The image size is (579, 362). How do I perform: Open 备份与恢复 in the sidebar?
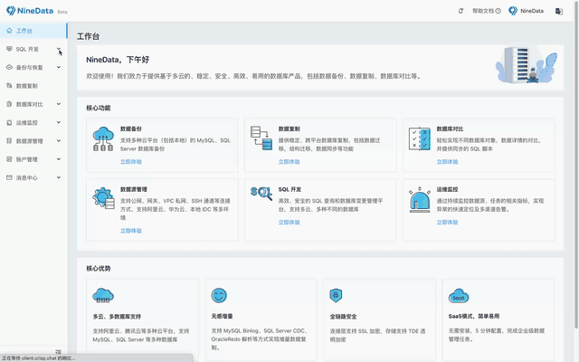point(33,67)
